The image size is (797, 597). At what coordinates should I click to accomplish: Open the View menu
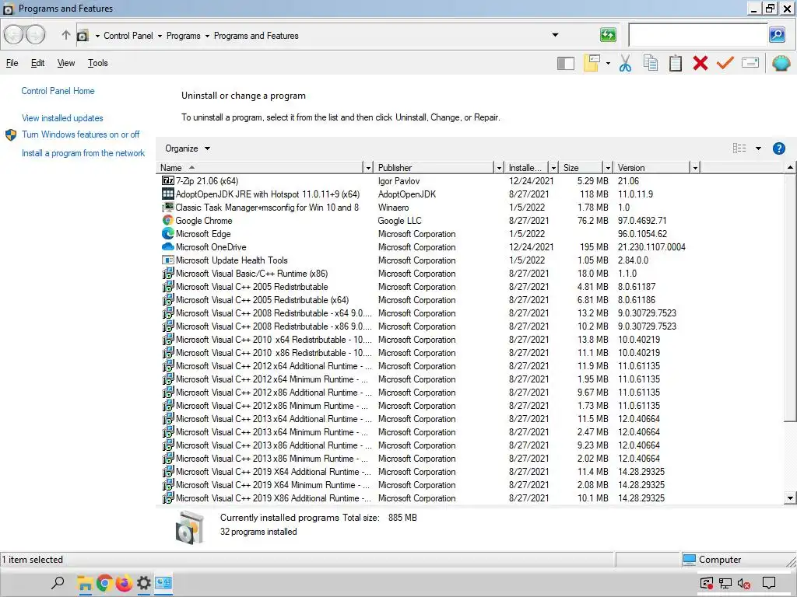point(66,63)
